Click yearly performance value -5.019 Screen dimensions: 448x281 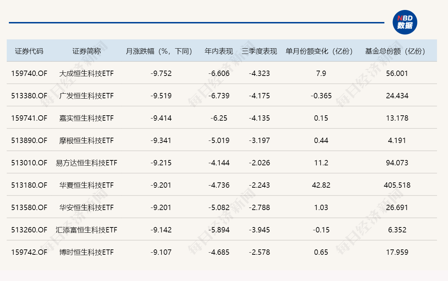point(219,140)
